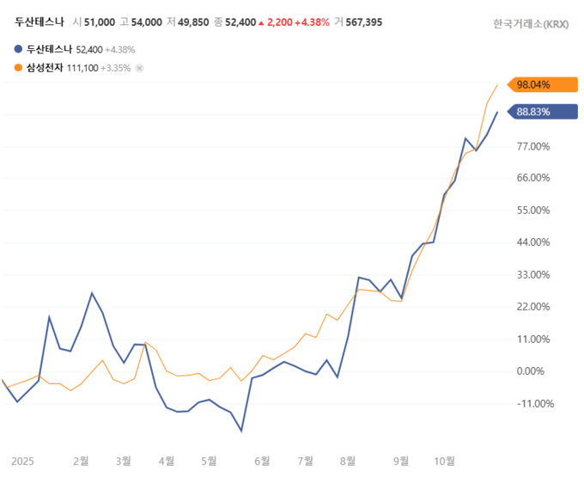Click the 2025 label on time axis
This screenshot has height=490, width=584.
(21, 461)
